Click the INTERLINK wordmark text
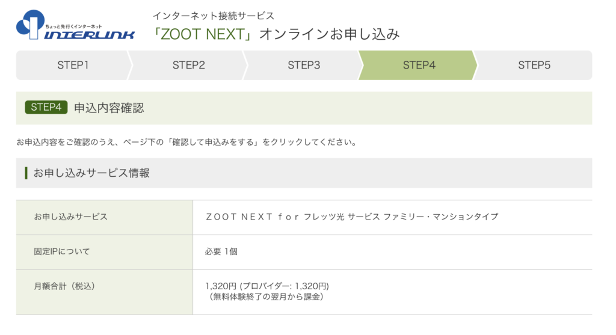The width and height of the screenshot is (616, 335). pyautogui.click(x=89, y=34)
